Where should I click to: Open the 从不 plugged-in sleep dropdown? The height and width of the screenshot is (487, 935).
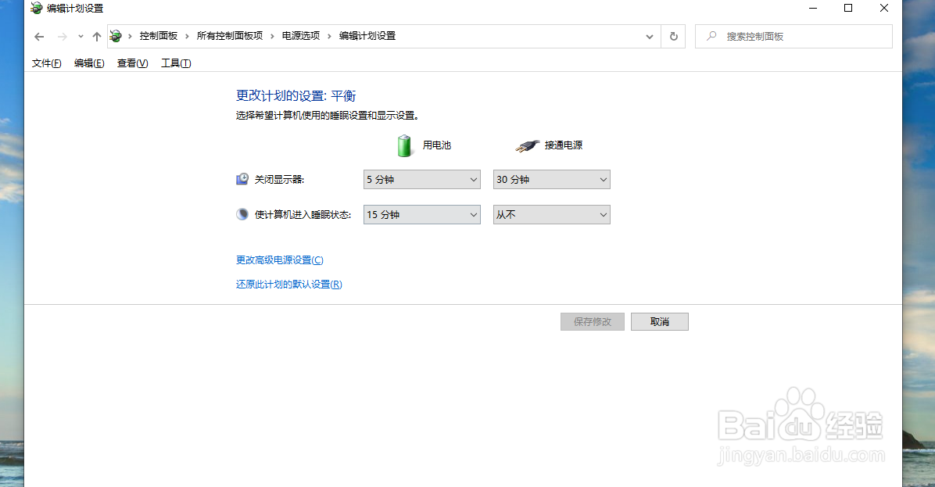[551, 214]
